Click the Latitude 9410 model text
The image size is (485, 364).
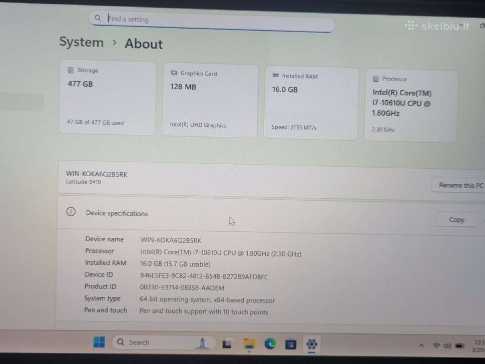[84, 182]
